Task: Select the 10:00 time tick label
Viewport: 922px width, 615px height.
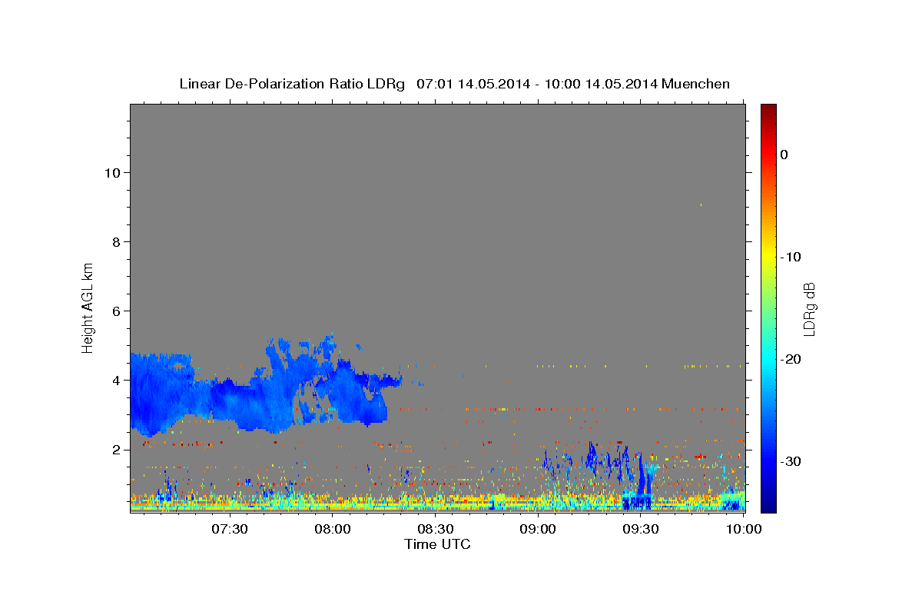Action: point(744,530)
